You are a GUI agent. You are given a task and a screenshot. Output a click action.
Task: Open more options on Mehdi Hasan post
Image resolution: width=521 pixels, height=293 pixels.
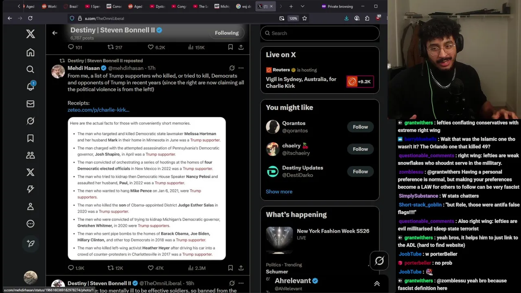[241, 68]
